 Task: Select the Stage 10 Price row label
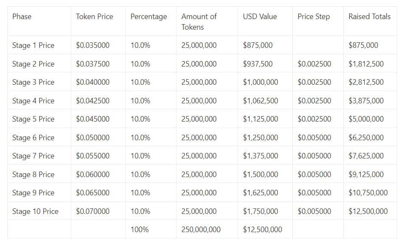tap(35, 211)
